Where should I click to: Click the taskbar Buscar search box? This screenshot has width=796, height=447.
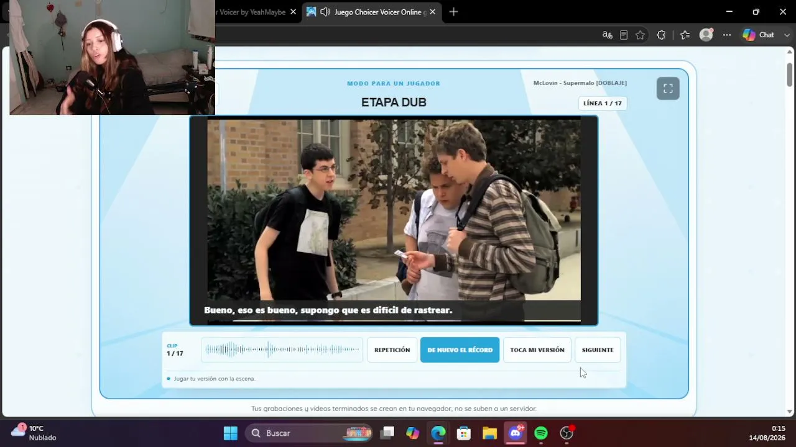pos(309,433)
